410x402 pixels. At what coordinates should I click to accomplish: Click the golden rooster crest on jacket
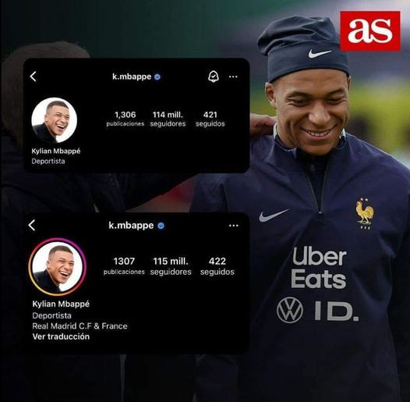coord(365,213)
